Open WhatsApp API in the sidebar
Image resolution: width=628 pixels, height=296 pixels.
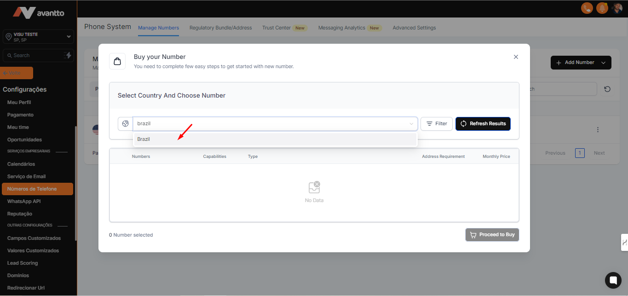pyautogui.click(x=24, y=202)
